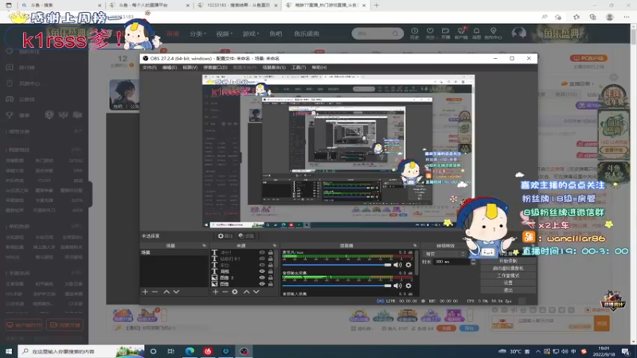The height and width of the screenshot is (358, 637).
Task: Move scene up in Scenes panel
Action: click(166, 292)
